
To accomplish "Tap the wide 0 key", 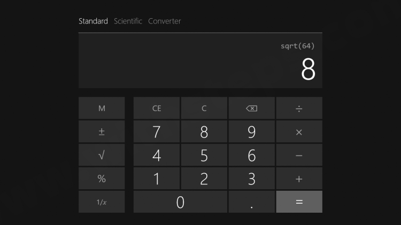I will 180,201.
